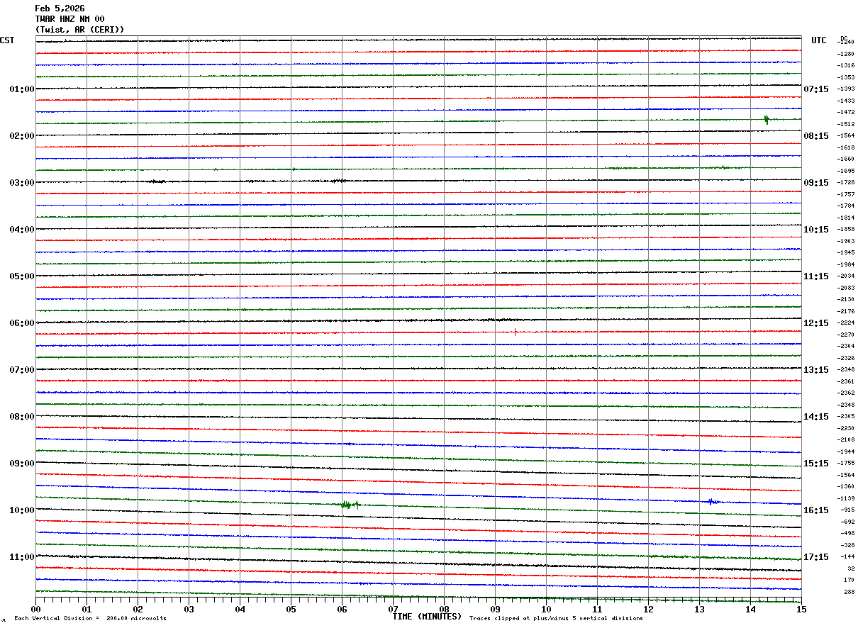This screenshot has width=858, height=628.
Task: Click the DC offset value -1393
Action: tap(846, 89)
